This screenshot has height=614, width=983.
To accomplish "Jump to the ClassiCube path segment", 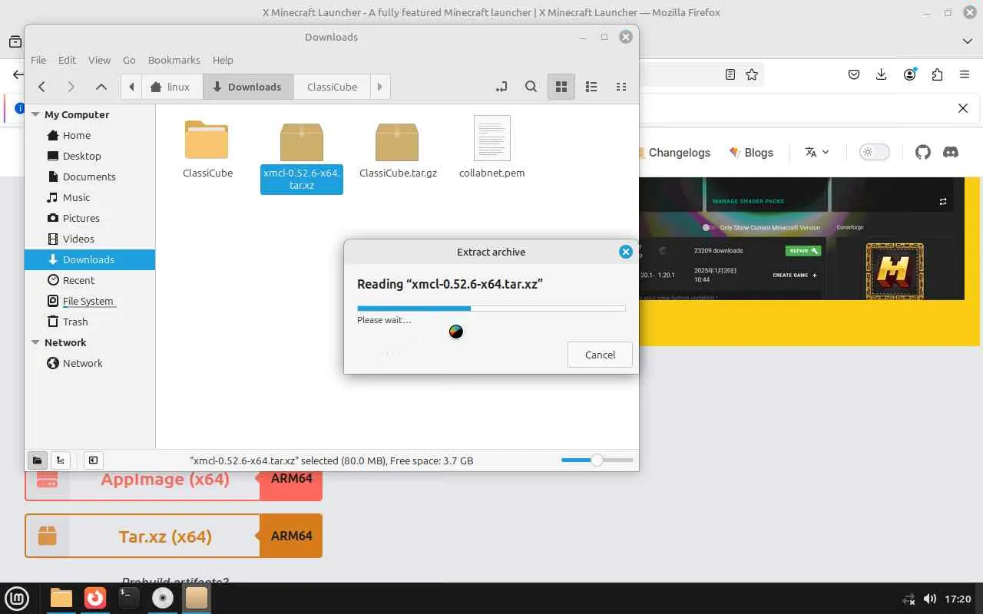I will coord(332,87).
